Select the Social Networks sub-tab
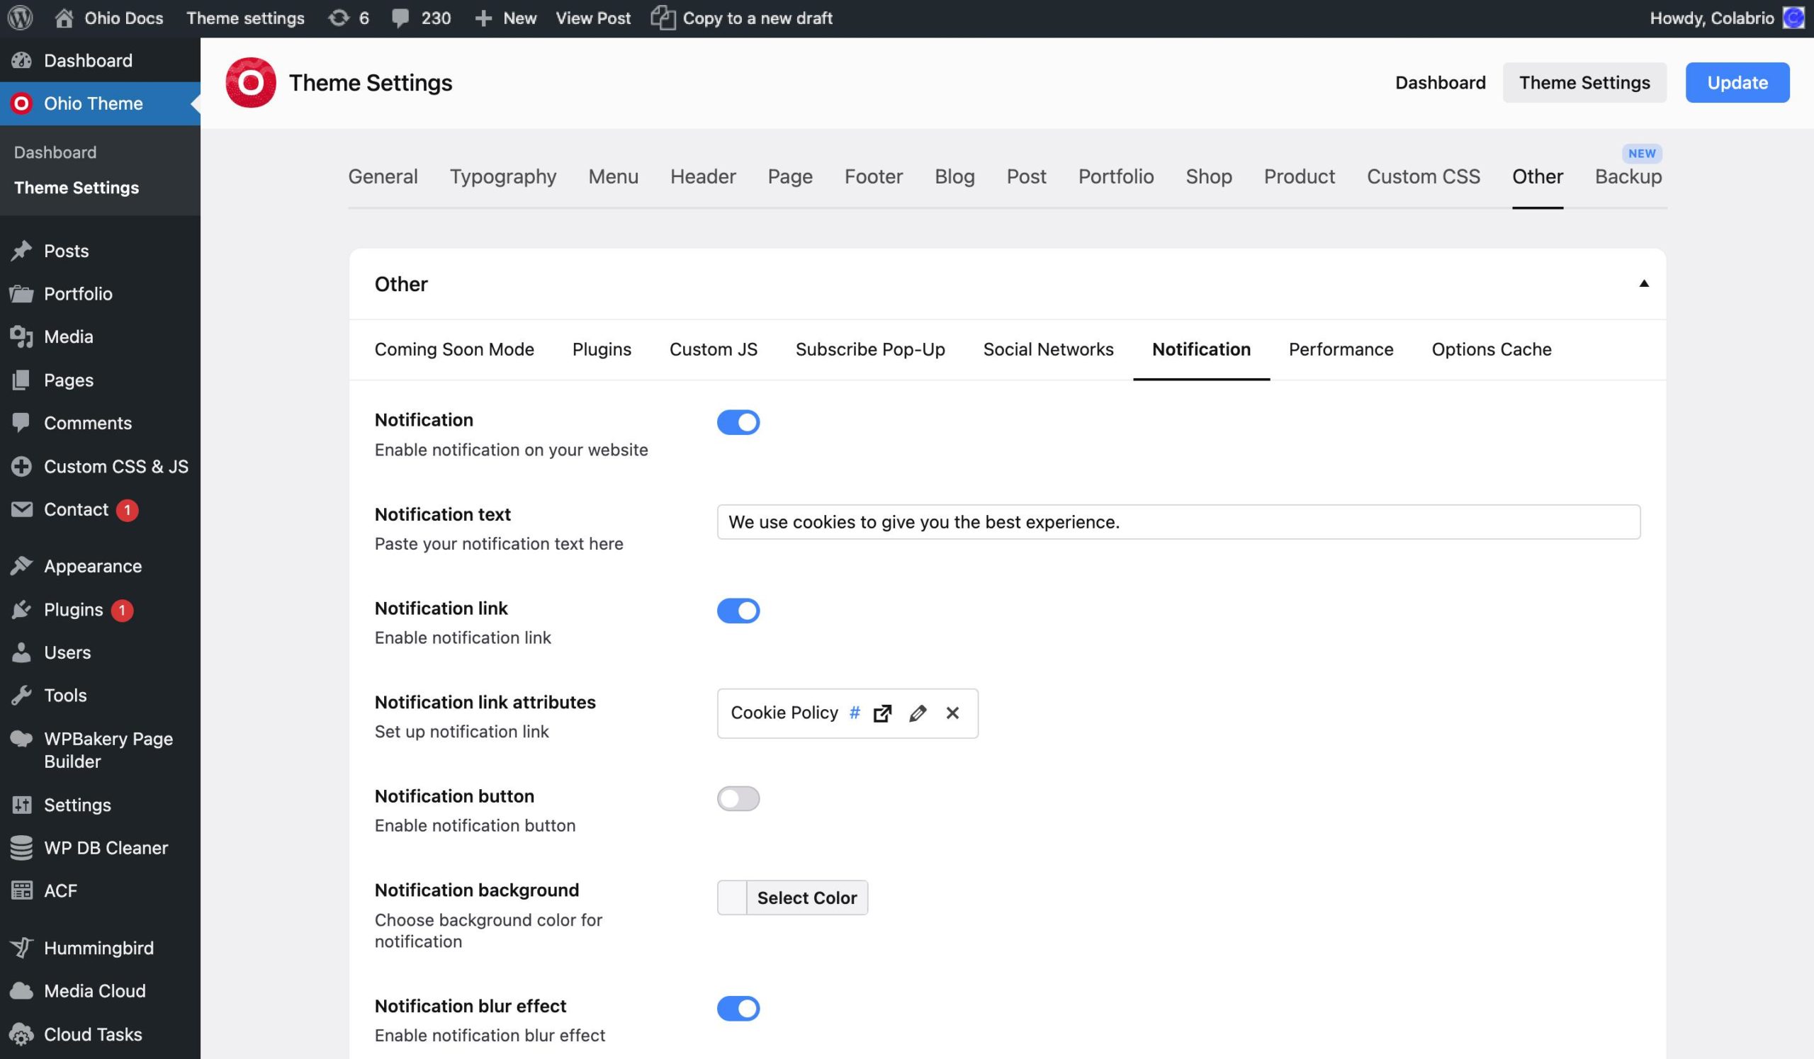 [1048, 350]
